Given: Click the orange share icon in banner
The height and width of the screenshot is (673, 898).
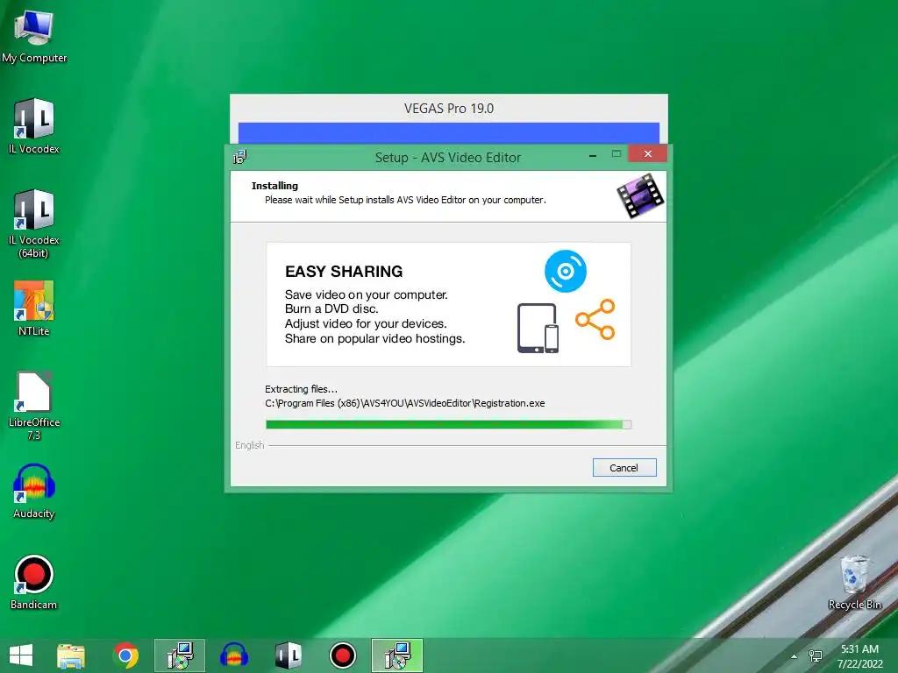Looking at the screenshot, I should (595, 319).
